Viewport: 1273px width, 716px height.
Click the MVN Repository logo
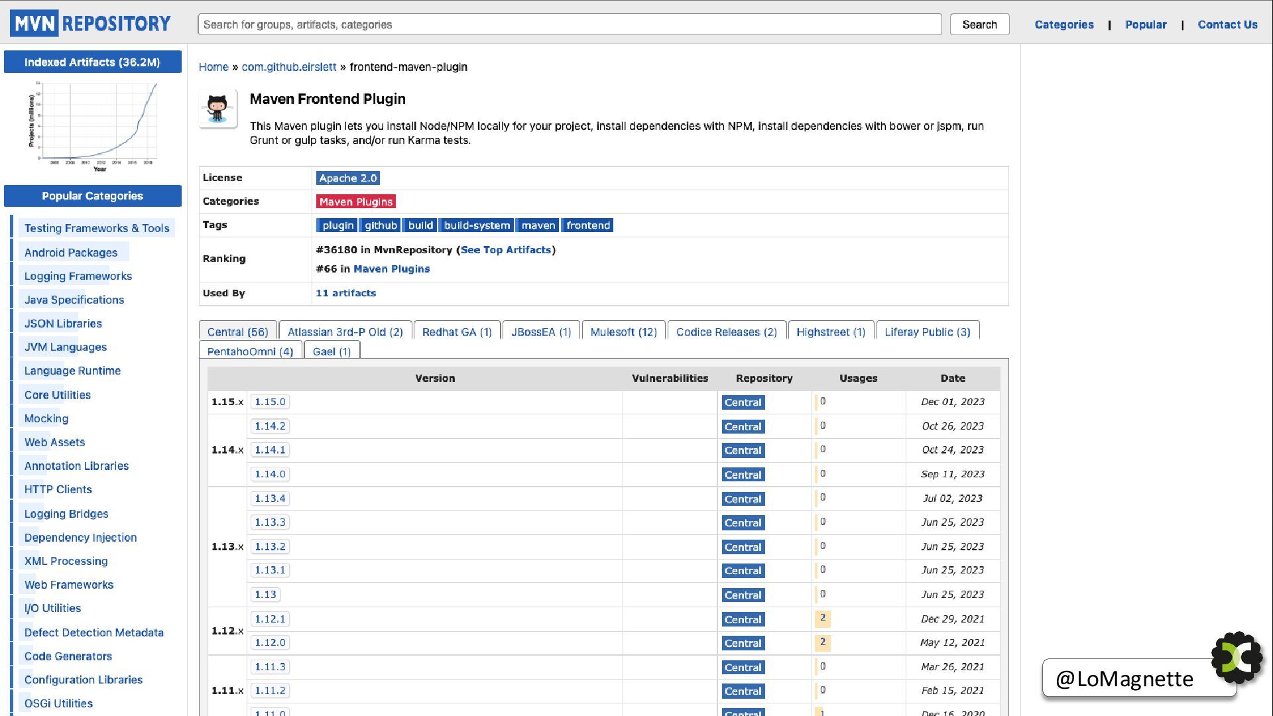pos(90,24)
